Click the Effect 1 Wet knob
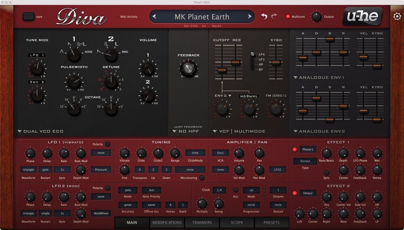This screenshot has width=404, height=230. click(x=377, y=153)
